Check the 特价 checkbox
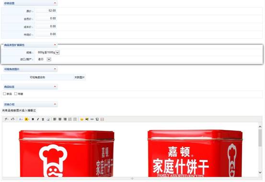The width and height of the screenshot is (265, 182). click(x=16, y=94)
